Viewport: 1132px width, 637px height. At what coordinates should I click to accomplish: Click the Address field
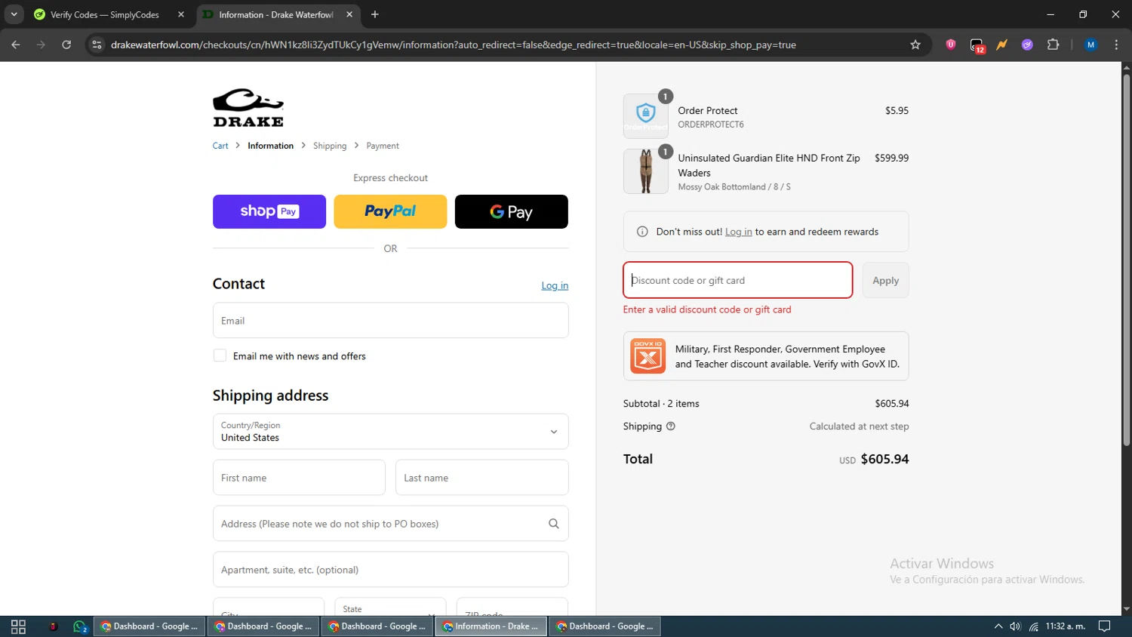391,524
